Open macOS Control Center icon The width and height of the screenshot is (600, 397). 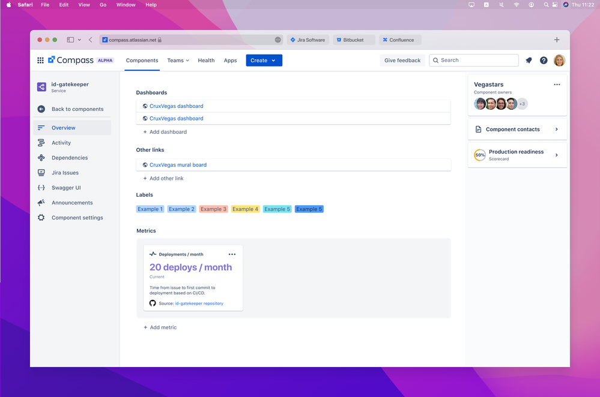[554, 5]
